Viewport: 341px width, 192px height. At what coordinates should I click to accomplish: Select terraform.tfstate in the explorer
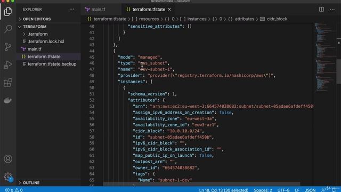(x=44, y=57)
